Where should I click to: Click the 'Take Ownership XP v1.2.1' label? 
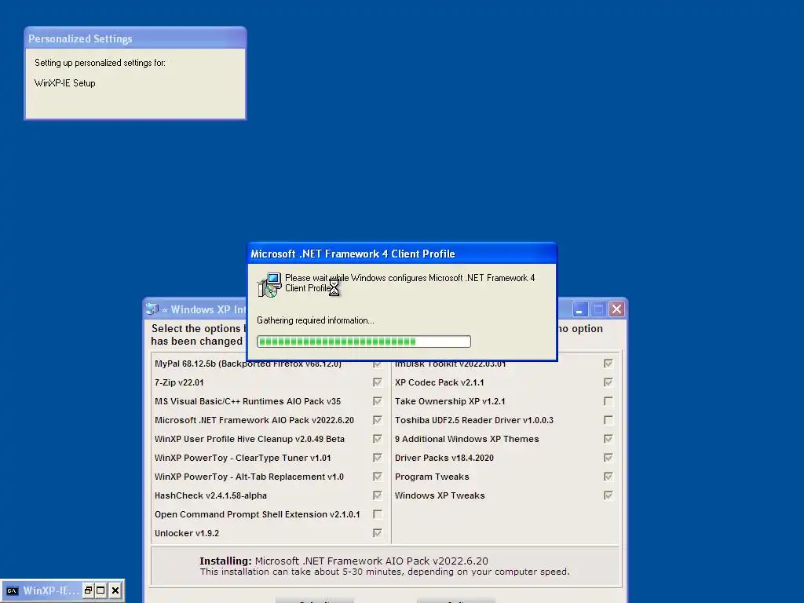tap(450, 401)
